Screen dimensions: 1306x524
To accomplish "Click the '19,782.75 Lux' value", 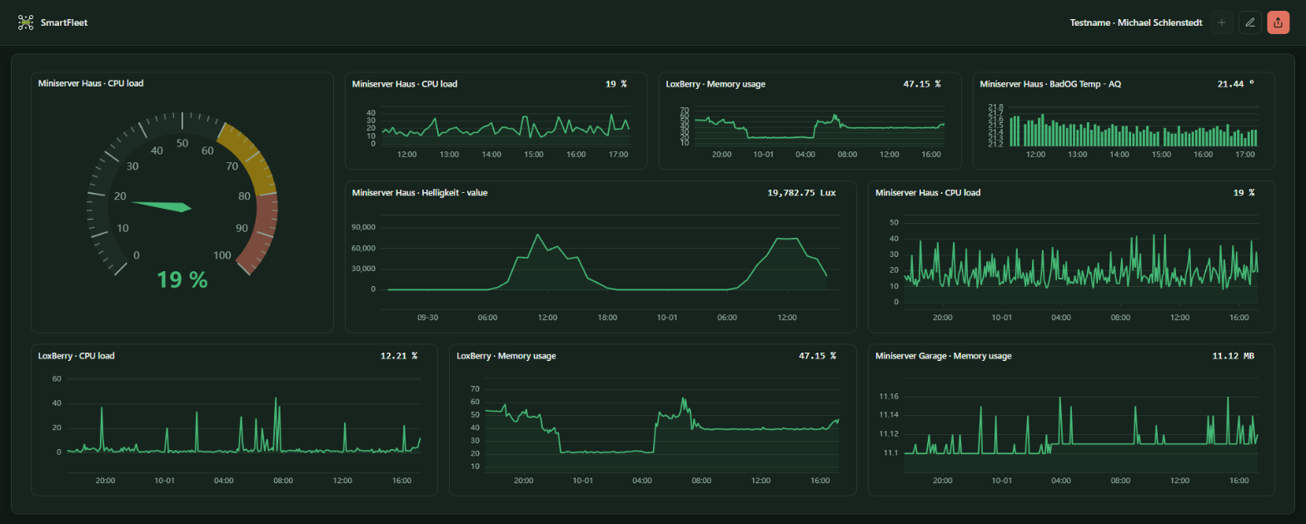I will [801, 193].
